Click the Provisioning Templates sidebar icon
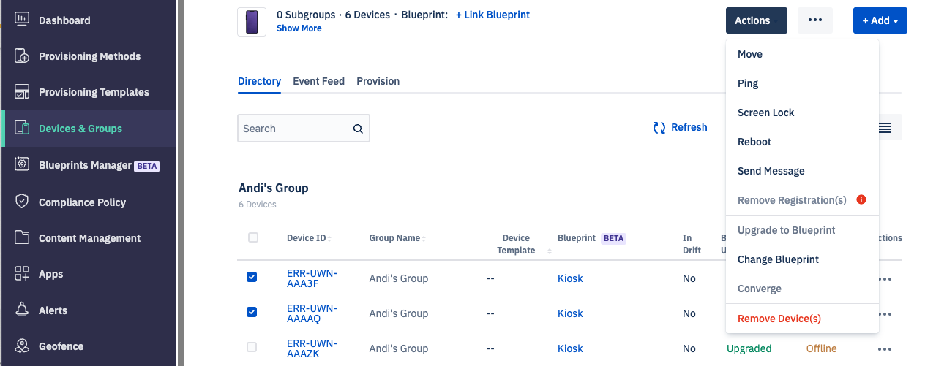Image resolution: width=925 pixels, height=366 pixels. (x=22, y=92)
